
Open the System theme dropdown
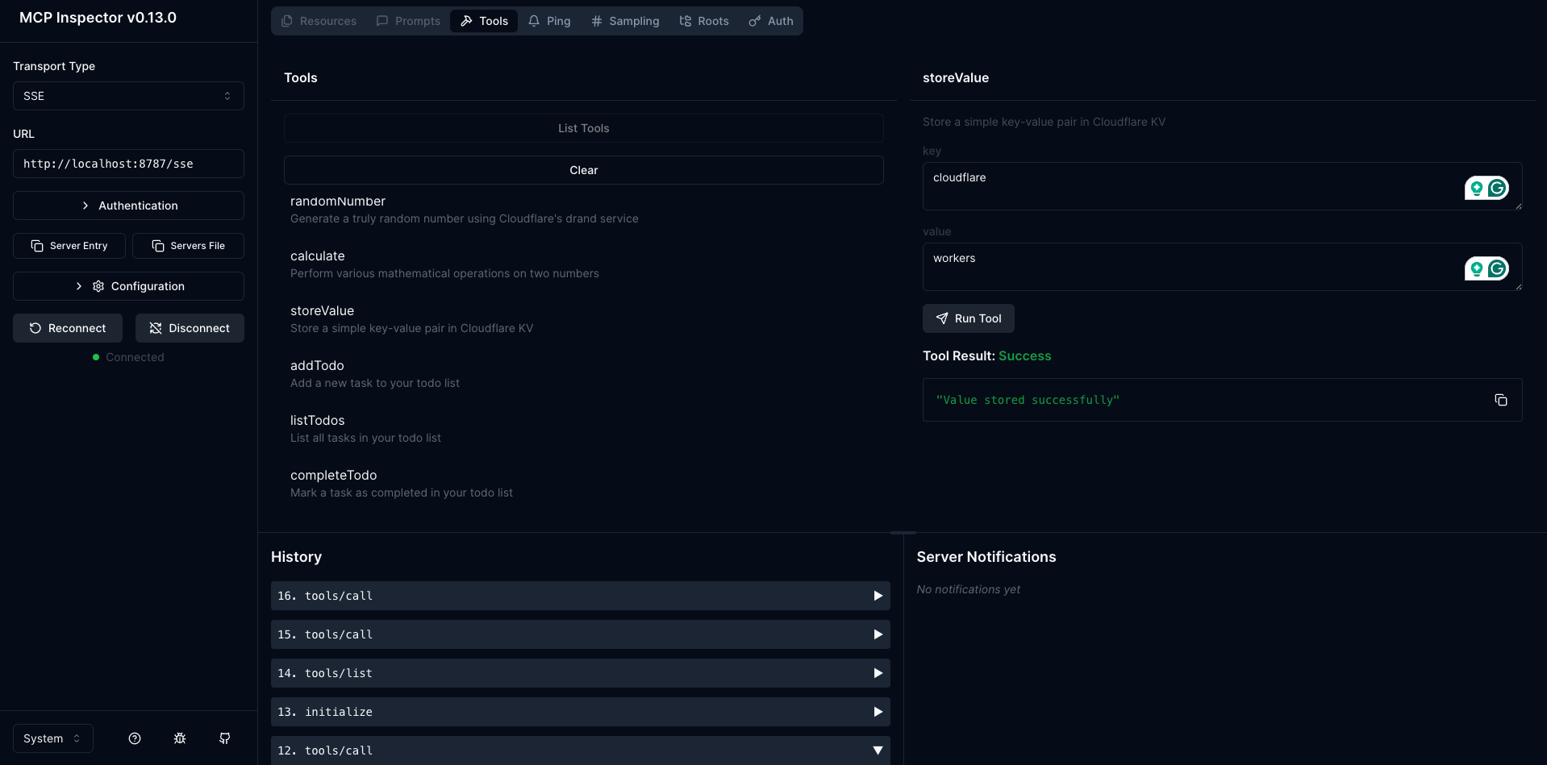tap(53, 738)
